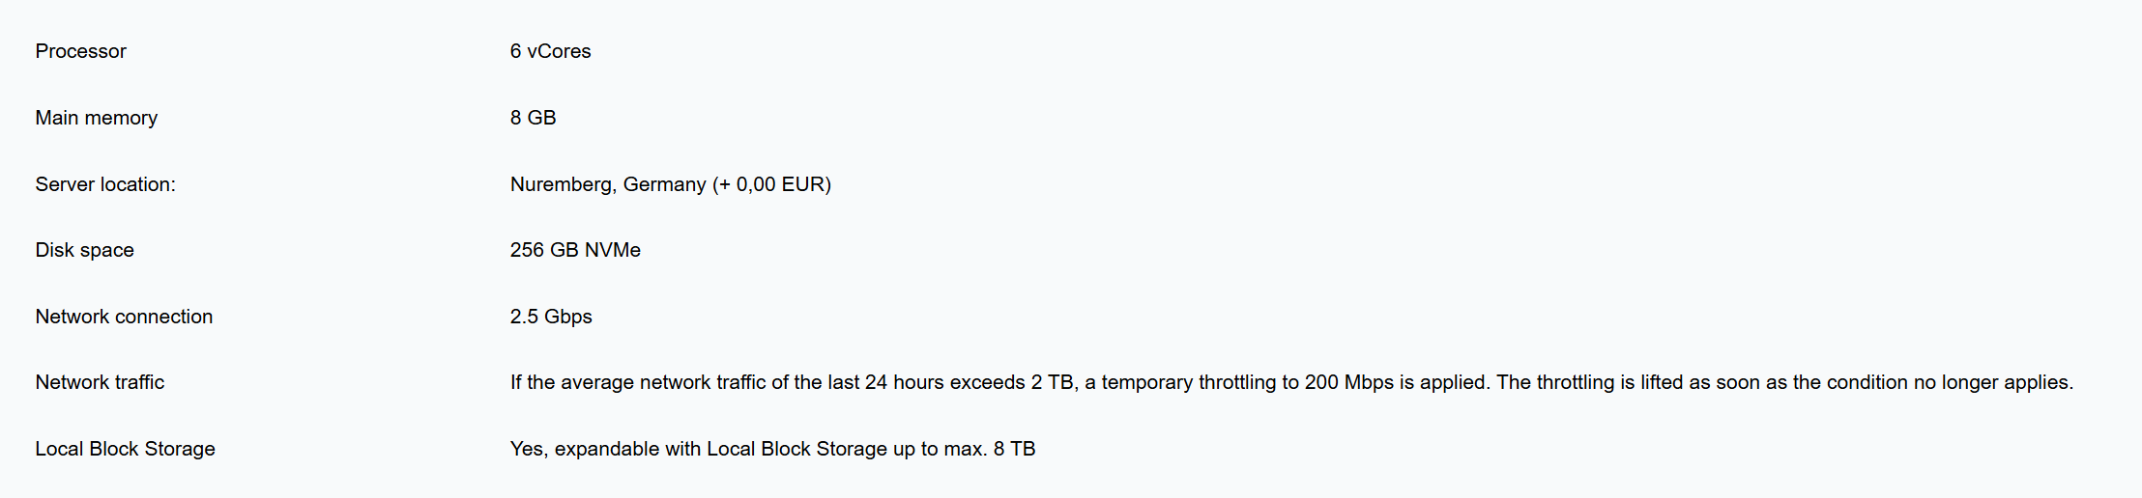The height and width of the screenshot is (498, 2142).
Task: Click the Network traffic label
Action: click(100, 382)
